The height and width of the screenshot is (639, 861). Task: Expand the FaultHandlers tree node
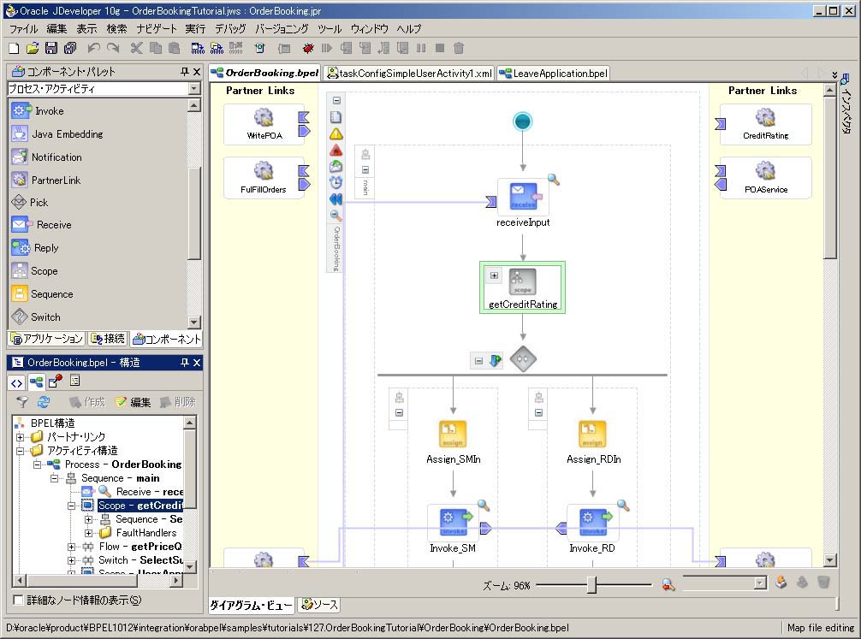click(88, 533)
